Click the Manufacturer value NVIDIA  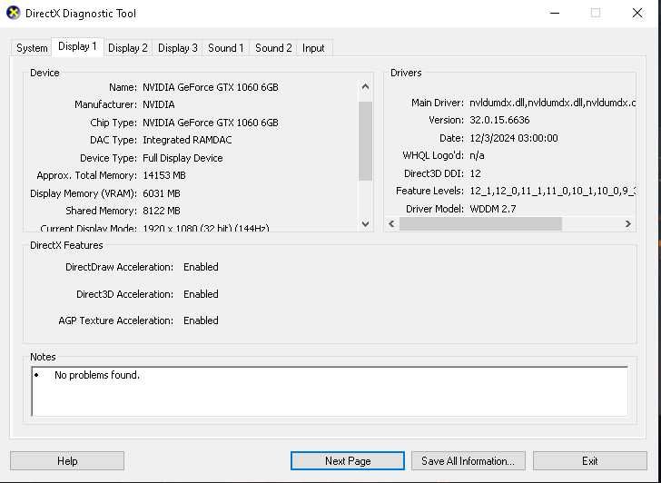(159, 104)
